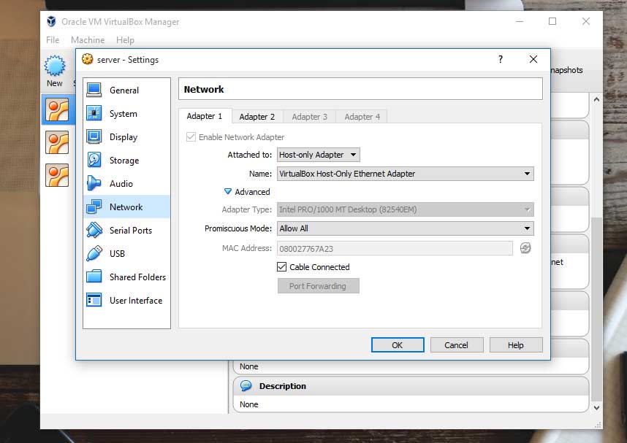Click the Serial Ports label

pyautogui.click(x=131, y=231)
